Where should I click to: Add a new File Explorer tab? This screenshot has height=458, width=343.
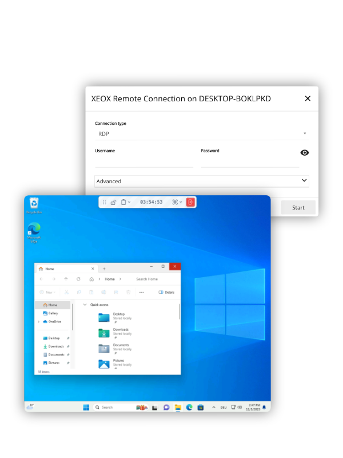click(x=104, y=269)
